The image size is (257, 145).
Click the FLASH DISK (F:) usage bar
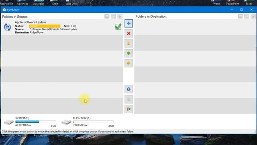click(x=94, y=122)
